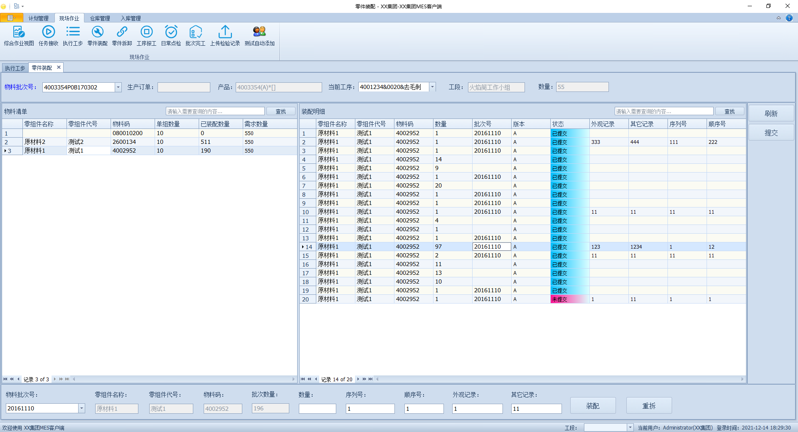Open the orange application menu button
Viewport: 798px width, 432px height.
click(11, 18)
